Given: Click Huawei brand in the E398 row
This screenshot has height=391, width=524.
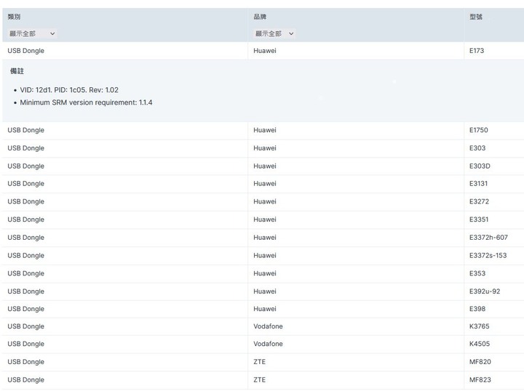Looking at the screenshot, I should (x=265, y=309).
